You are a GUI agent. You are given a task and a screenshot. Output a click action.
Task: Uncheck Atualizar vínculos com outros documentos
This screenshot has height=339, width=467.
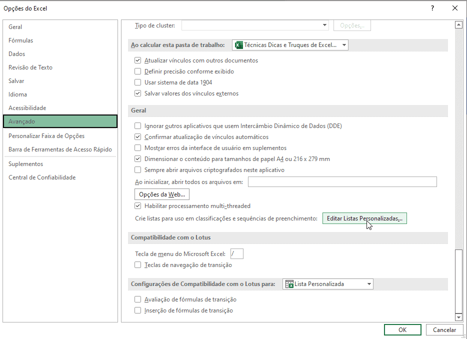[138, 60]
